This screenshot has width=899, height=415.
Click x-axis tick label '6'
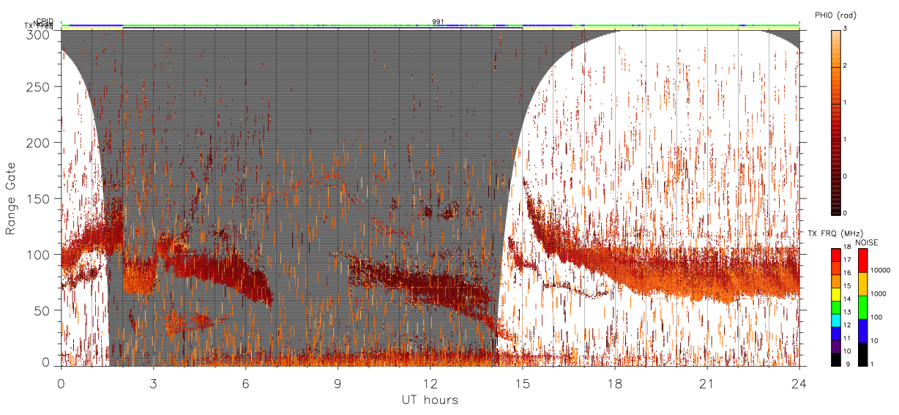(245, 384)
